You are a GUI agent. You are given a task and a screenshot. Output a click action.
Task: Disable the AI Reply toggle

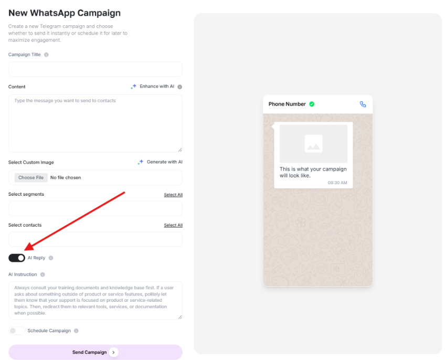(17, 258)
